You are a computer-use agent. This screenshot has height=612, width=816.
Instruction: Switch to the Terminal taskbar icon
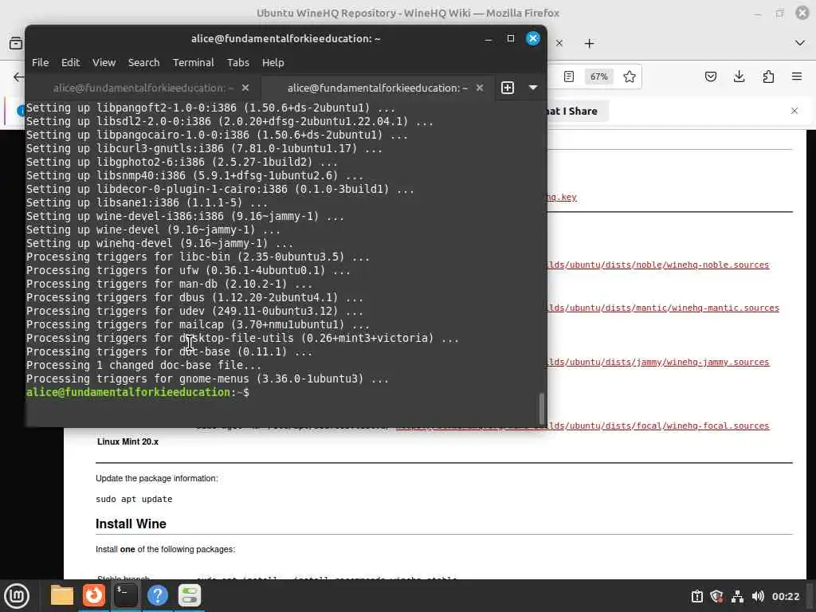126,595
